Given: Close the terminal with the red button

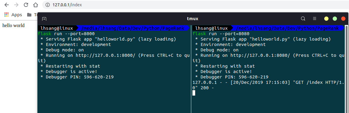Looking at the screenshot, I should tap(343, 19).
